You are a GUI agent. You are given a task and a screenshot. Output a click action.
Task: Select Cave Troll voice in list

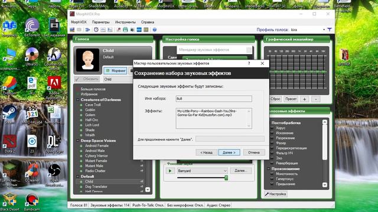coord(93,105)
